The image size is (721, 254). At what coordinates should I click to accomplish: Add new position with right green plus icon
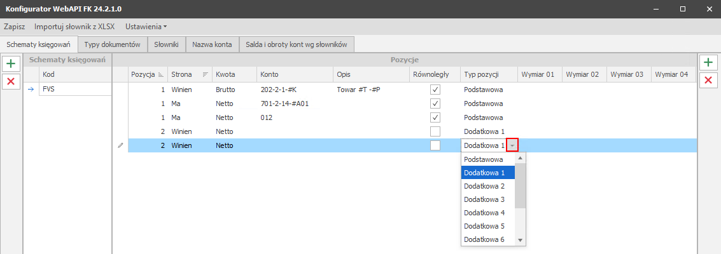(x=707, y=62)
